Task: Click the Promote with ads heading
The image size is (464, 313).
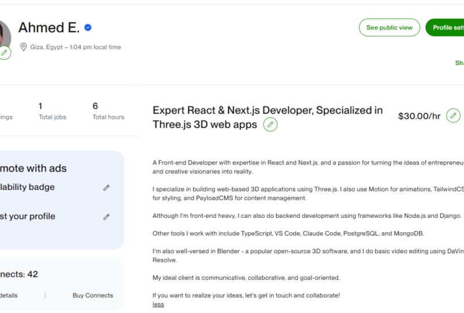Action: click(33, 168)
